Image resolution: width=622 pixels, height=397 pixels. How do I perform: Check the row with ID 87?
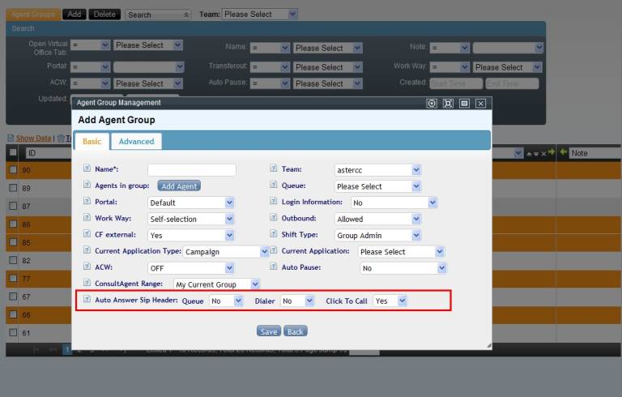[13, 206]
